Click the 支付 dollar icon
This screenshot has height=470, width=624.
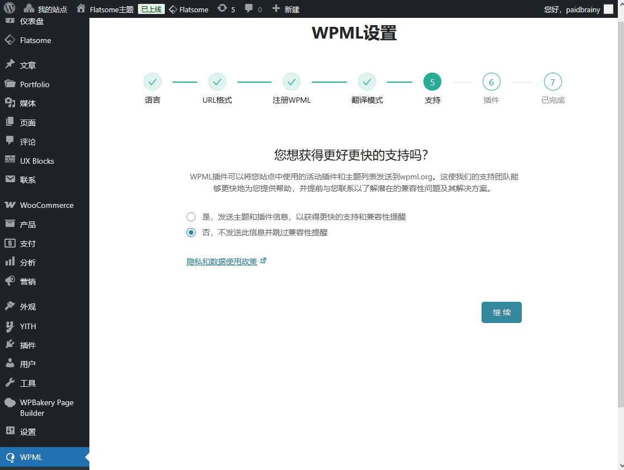(10, 243)
